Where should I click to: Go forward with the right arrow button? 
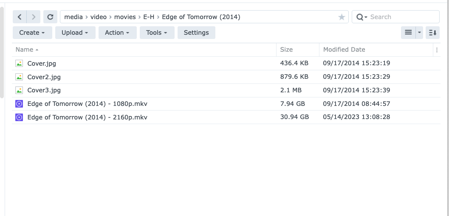click(34, 17)
